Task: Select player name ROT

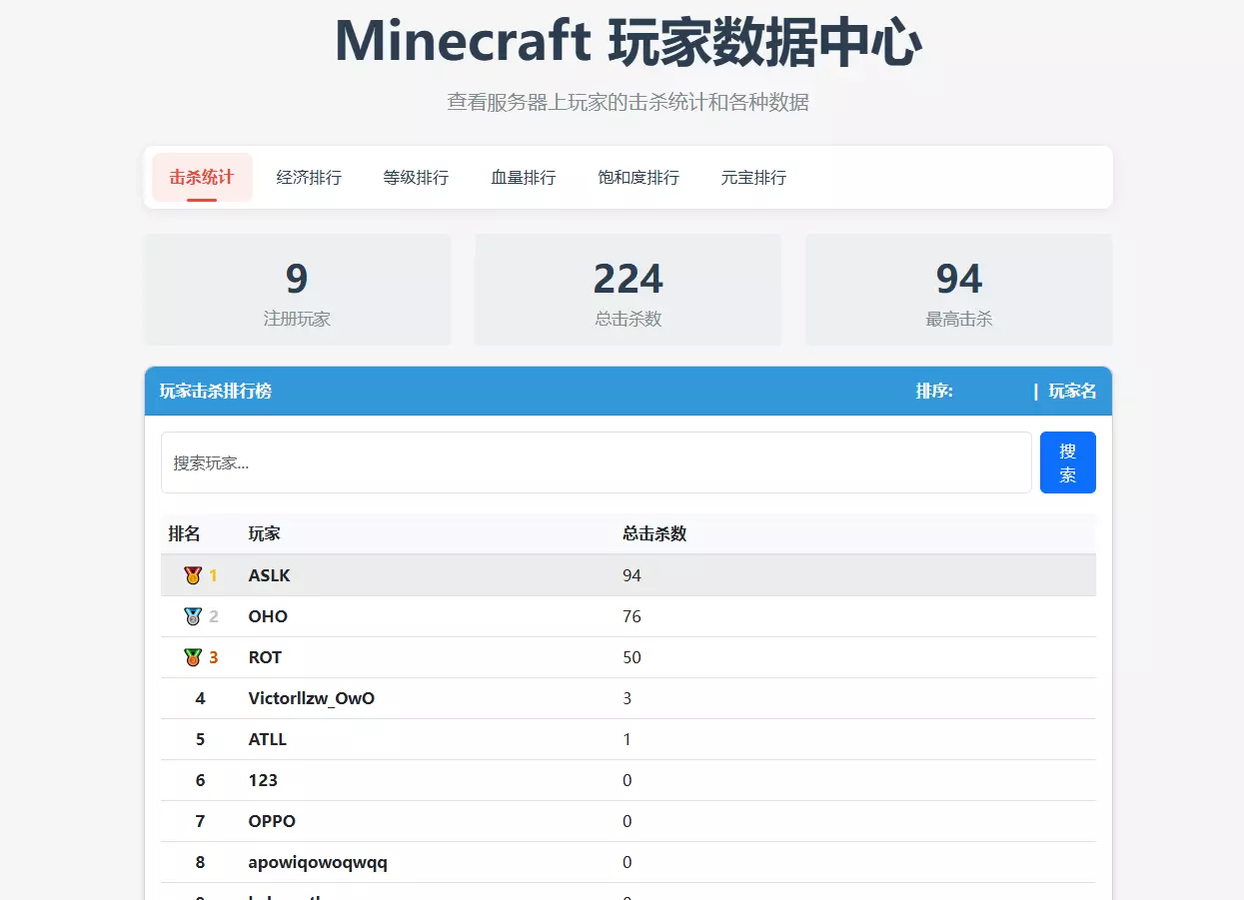Action: (265, 658)
